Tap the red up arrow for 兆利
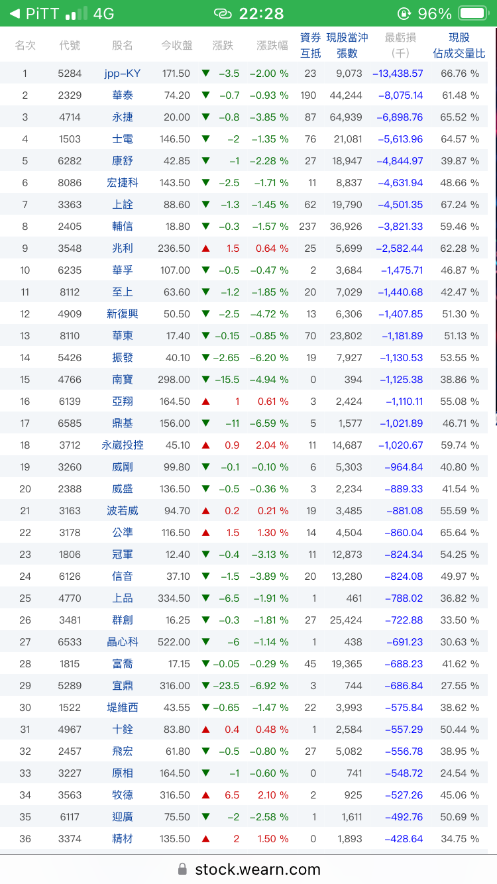This screenshot has width=497, height=884. (205, 249)
